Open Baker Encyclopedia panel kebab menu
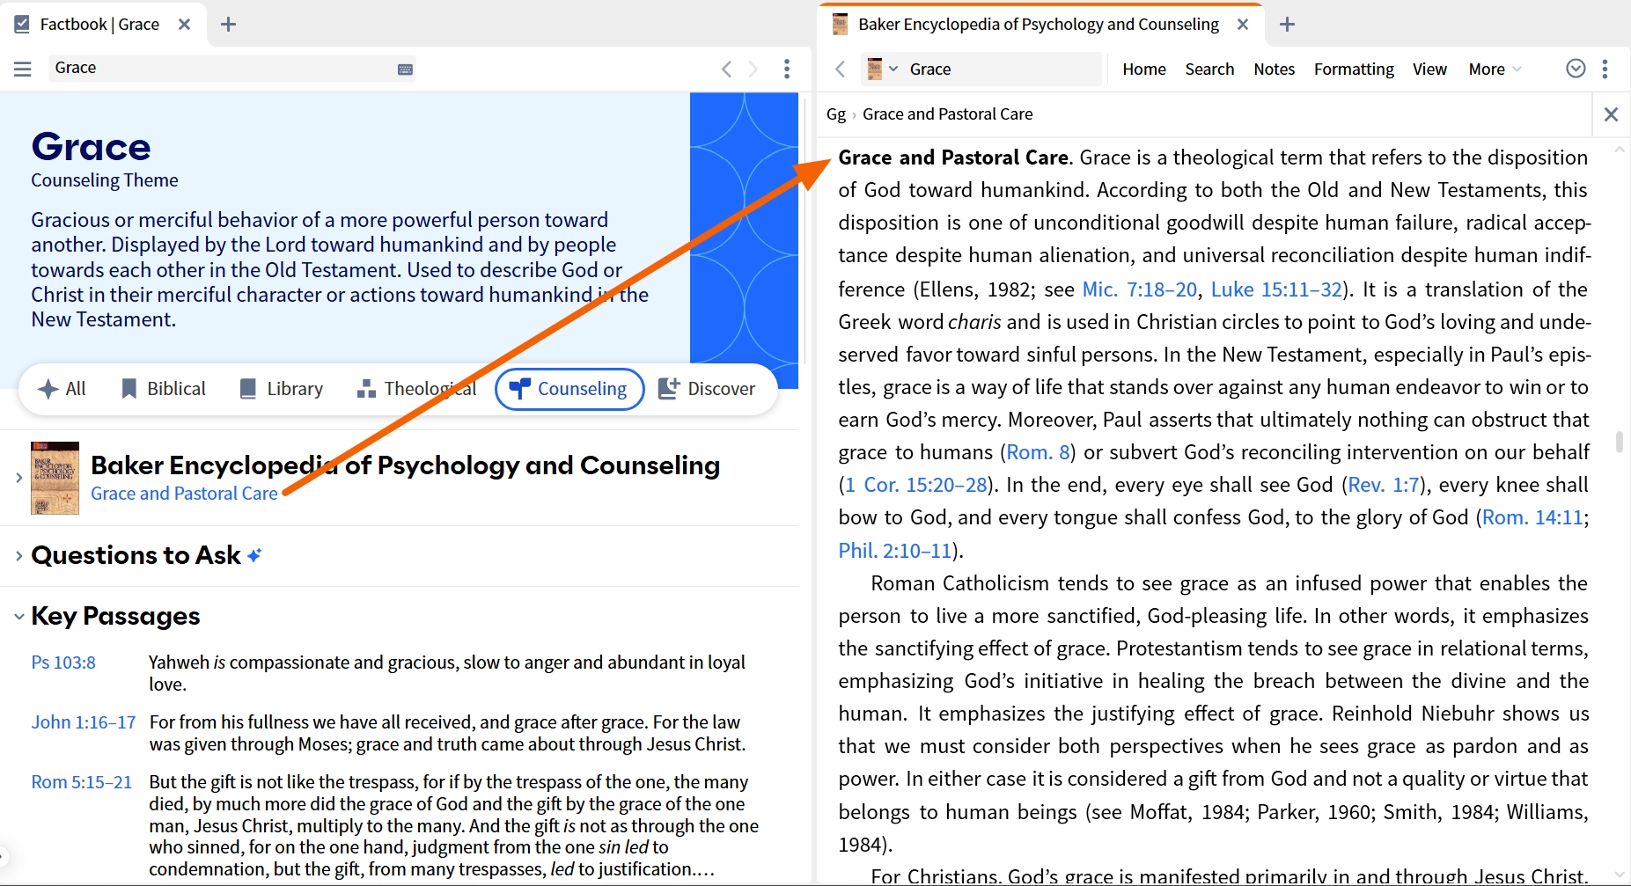Screen dimensions: 1631x886 pyautogui.click(x=1605, y=69)
